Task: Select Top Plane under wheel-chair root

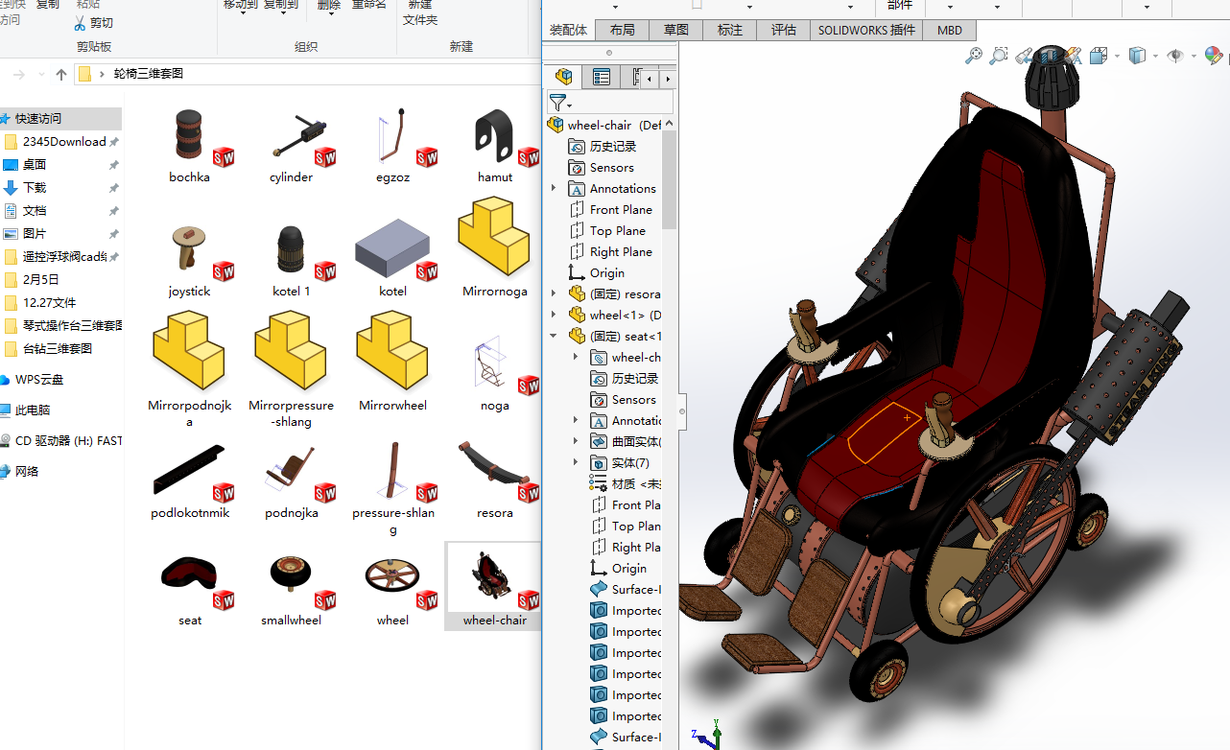Action: point(607,230)
